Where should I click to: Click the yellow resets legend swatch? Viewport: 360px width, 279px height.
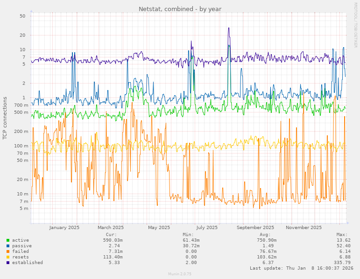[x=8, y=257]
